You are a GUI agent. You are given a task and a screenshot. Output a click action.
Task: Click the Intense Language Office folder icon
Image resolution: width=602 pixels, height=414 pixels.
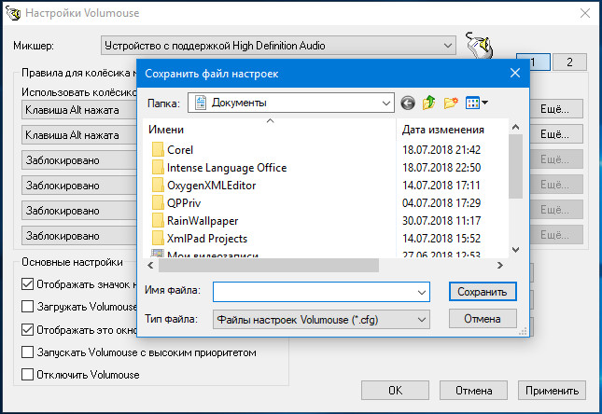[x=158, y=167]
